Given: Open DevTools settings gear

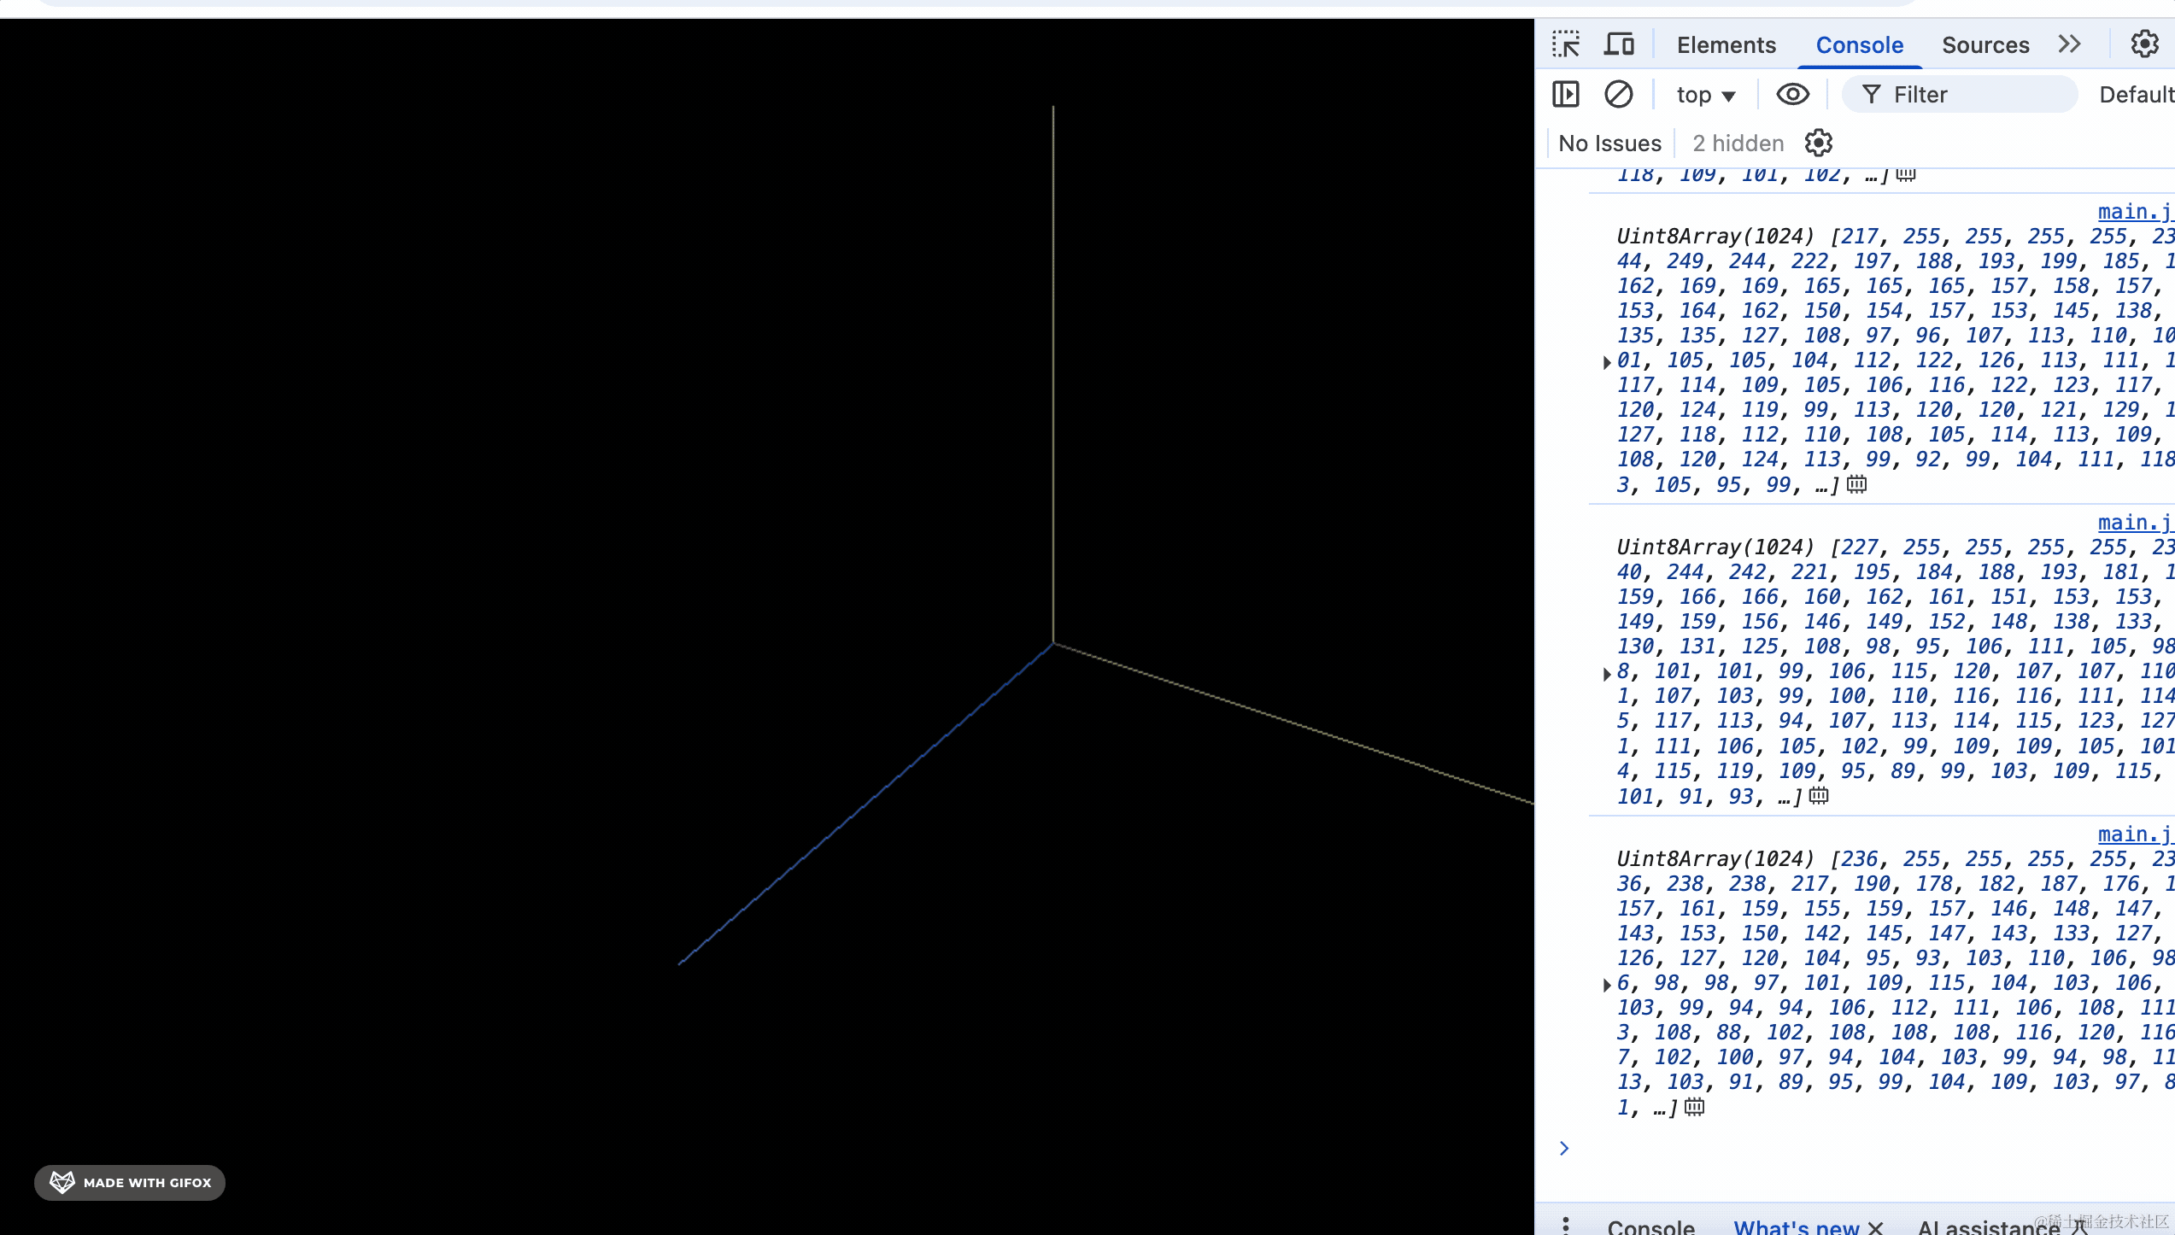Looking at the screenshot, I should [2144, 44].
